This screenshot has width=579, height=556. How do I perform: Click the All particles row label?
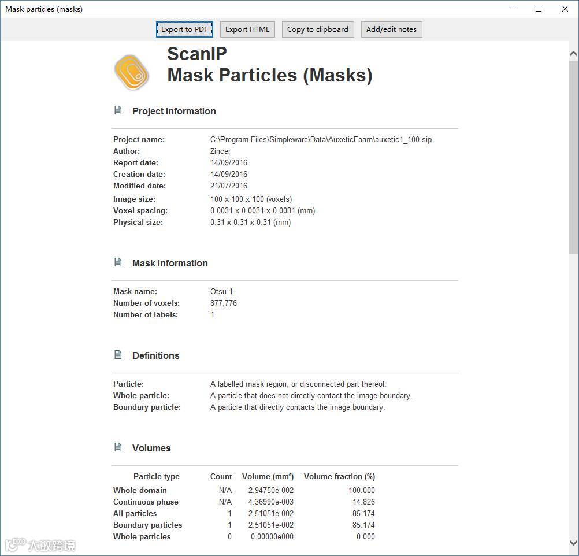[135, 513]
